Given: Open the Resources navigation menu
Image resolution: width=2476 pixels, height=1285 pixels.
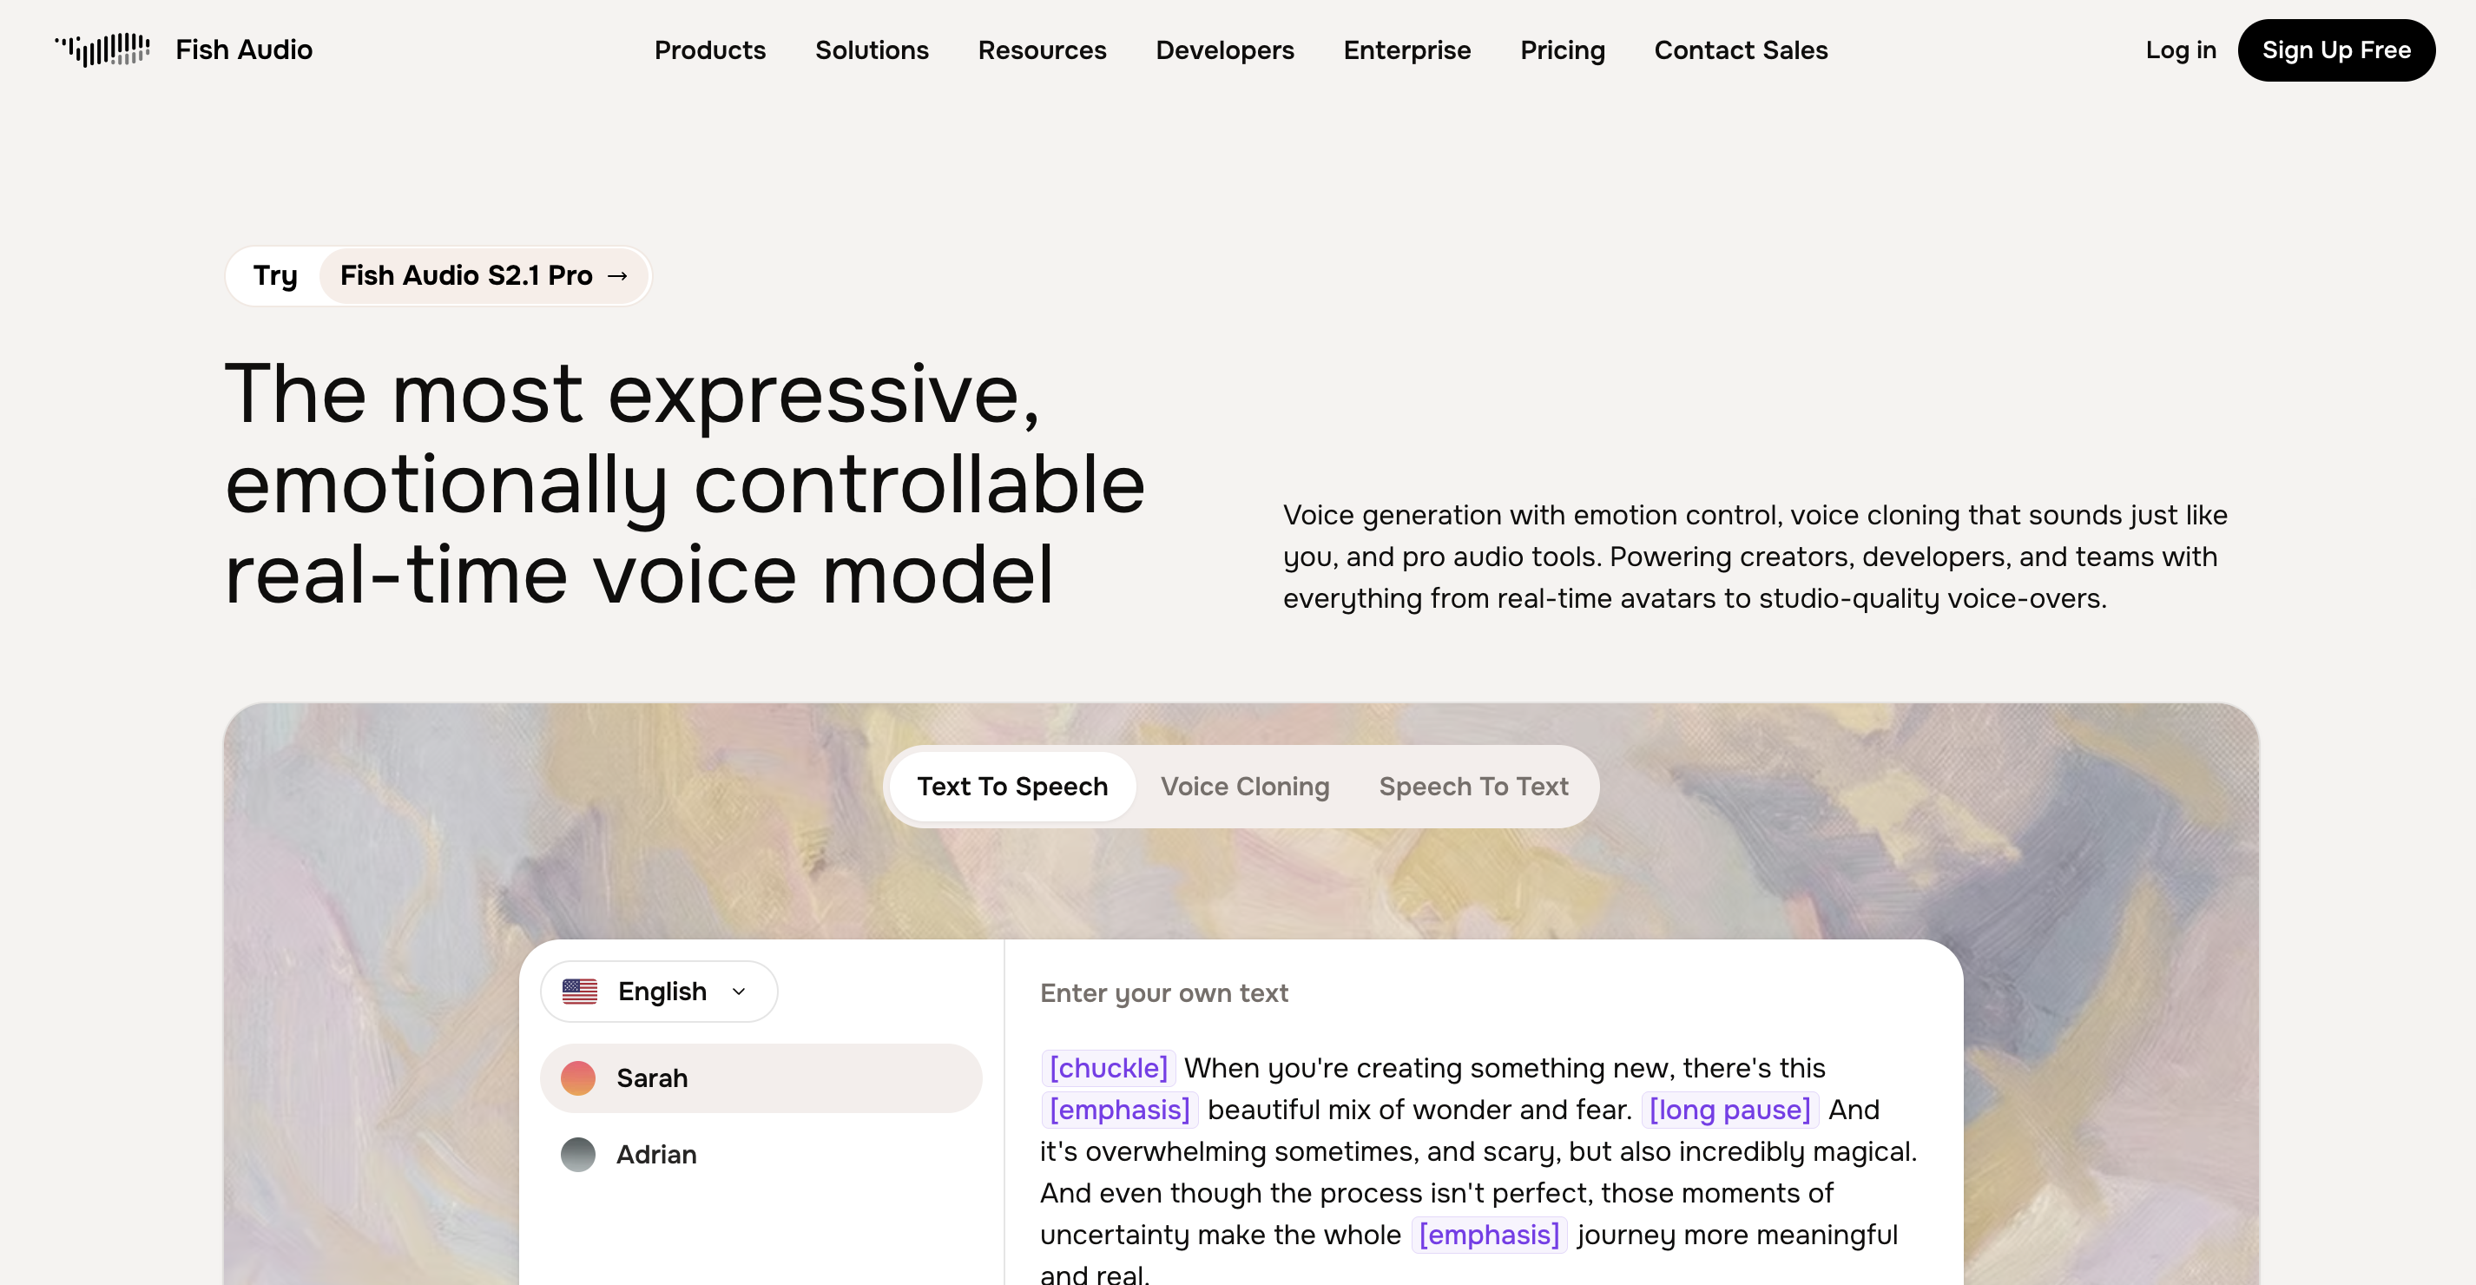Looking at the screenshot, I should [1042, 50].
